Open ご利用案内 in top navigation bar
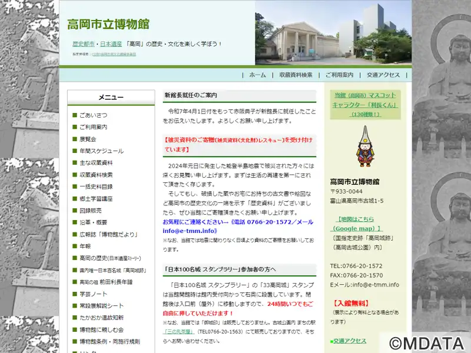471x353 pixels. click(340, 75)
